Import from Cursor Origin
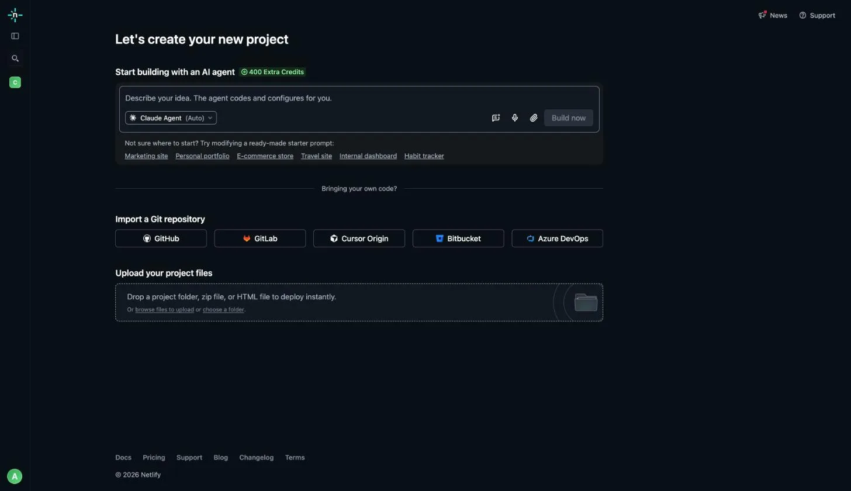The image size is (851, 491). [x=359, y=238]
